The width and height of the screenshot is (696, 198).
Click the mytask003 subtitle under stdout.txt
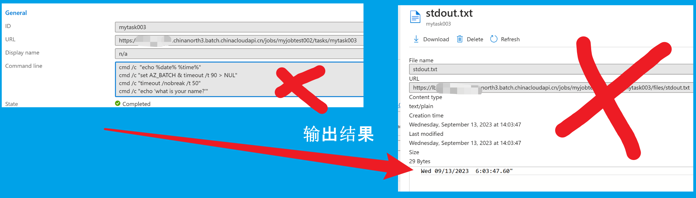[x=438, y=24]
